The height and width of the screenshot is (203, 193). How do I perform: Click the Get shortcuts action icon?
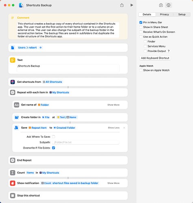tap(13, 82)
